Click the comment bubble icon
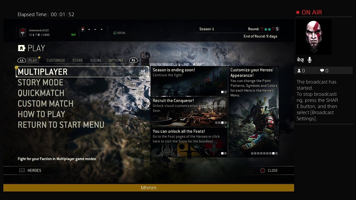The image size is (356, 200). (322, 71)
